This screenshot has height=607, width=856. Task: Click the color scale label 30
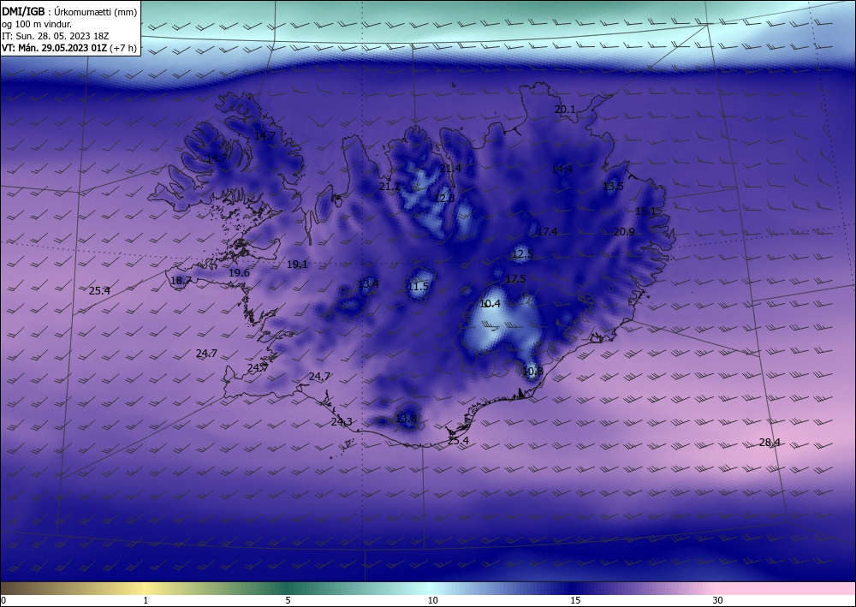[718, 601]
